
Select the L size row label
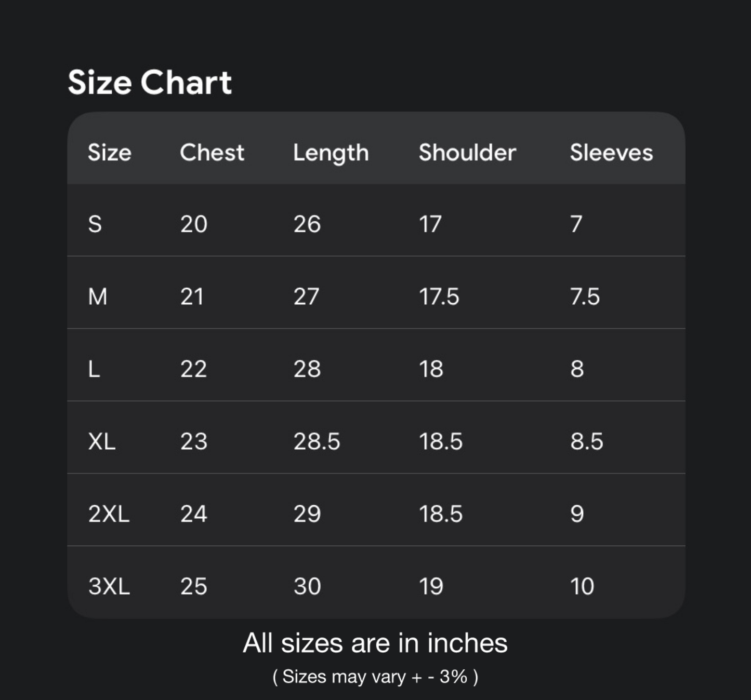pyautogui.click(x=94, y=369)
